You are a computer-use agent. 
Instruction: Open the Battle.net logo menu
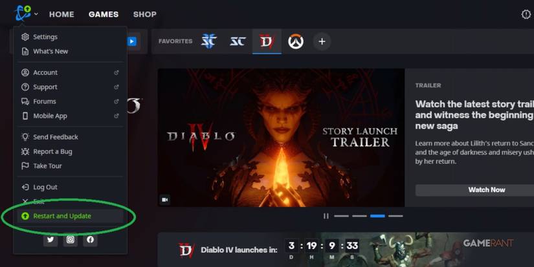(23, 14)
